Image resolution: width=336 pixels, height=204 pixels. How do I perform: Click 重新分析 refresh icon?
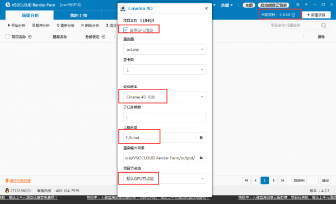point(58,25)
